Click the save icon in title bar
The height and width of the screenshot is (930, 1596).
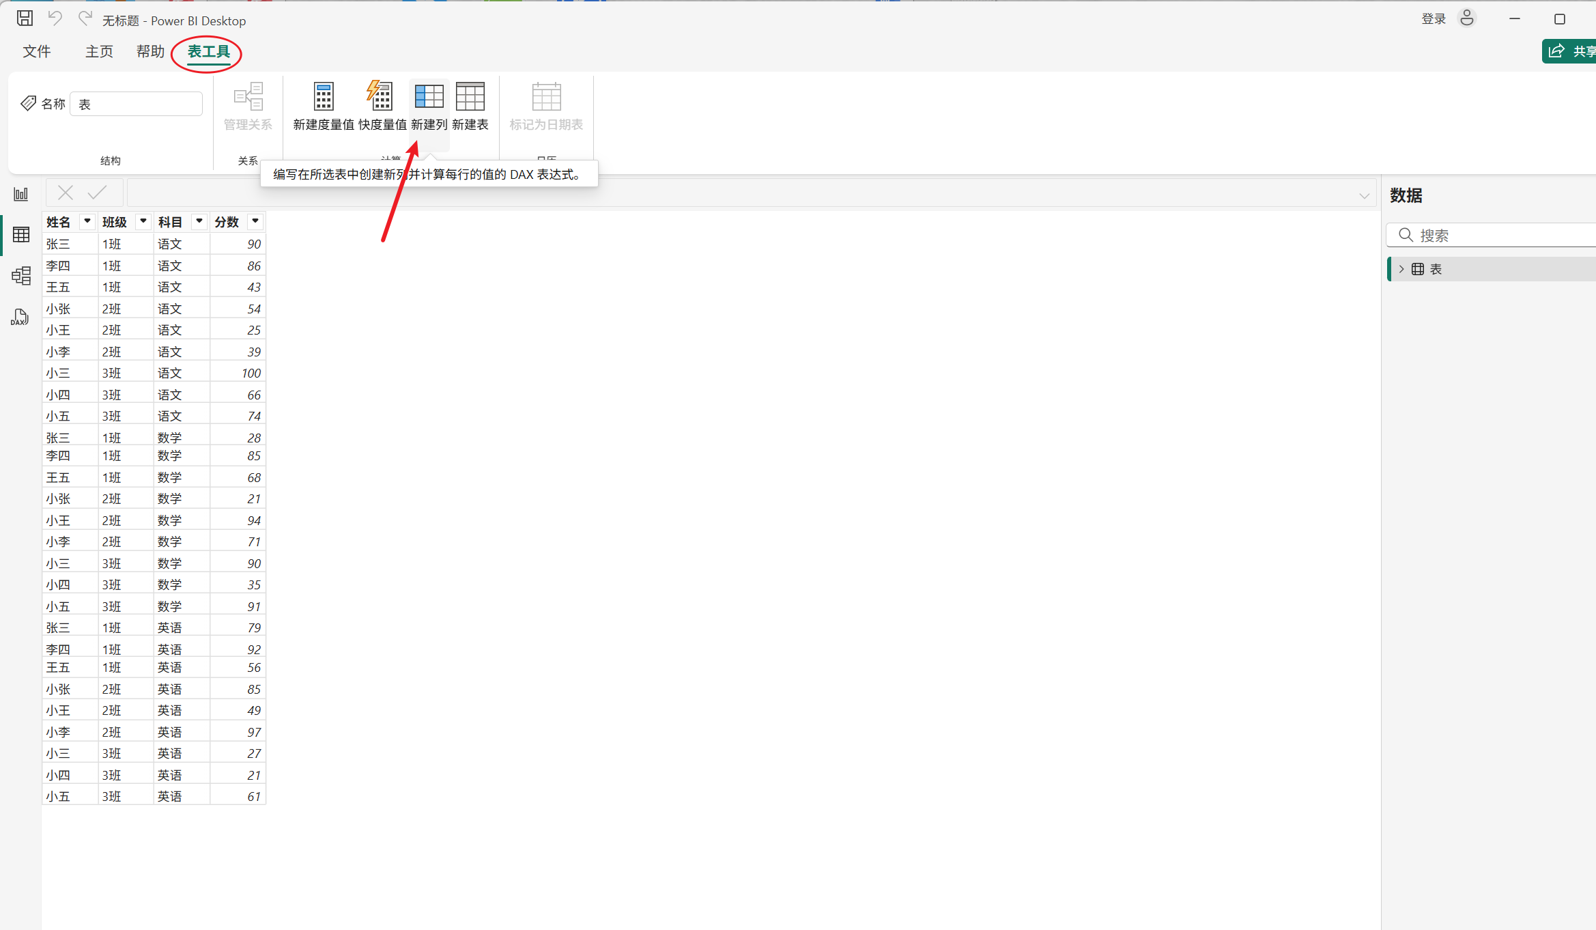[x=25, y=18]
